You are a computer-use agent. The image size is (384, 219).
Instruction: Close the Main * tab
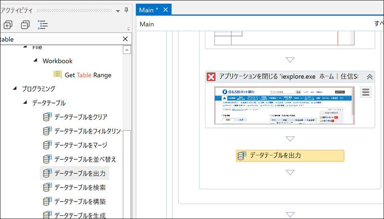(x=166, y=10)
